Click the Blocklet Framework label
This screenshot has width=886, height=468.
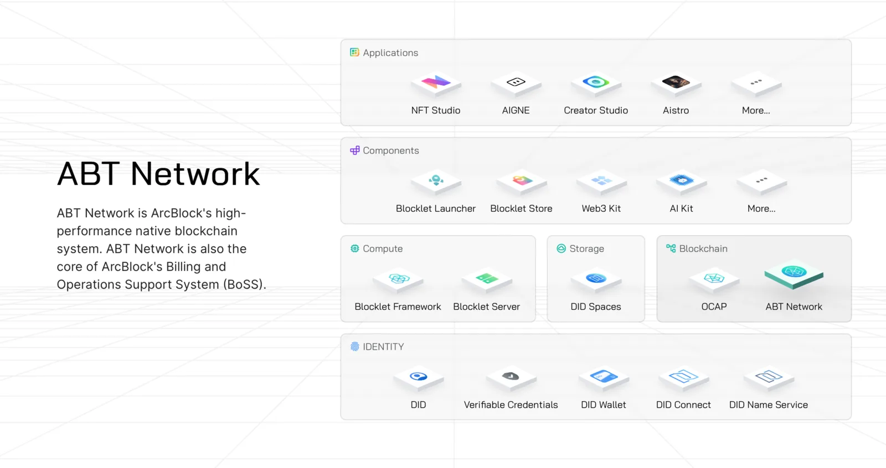(398, 306)
